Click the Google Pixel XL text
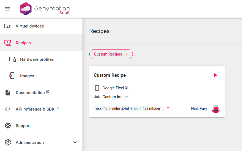 click(116, 88)
